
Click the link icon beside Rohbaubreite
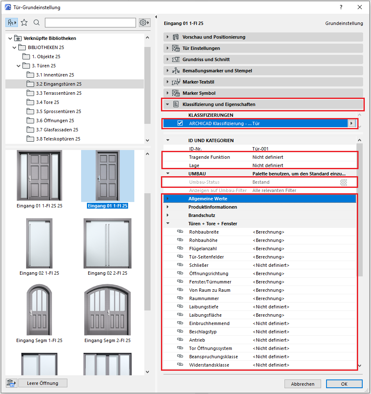point(180,232)
